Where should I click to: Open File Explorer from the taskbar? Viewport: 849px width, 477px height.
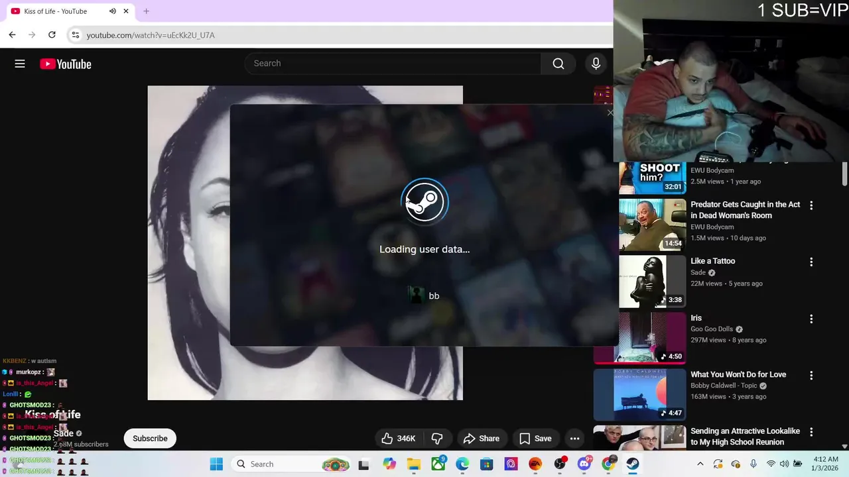click(413, 464)
